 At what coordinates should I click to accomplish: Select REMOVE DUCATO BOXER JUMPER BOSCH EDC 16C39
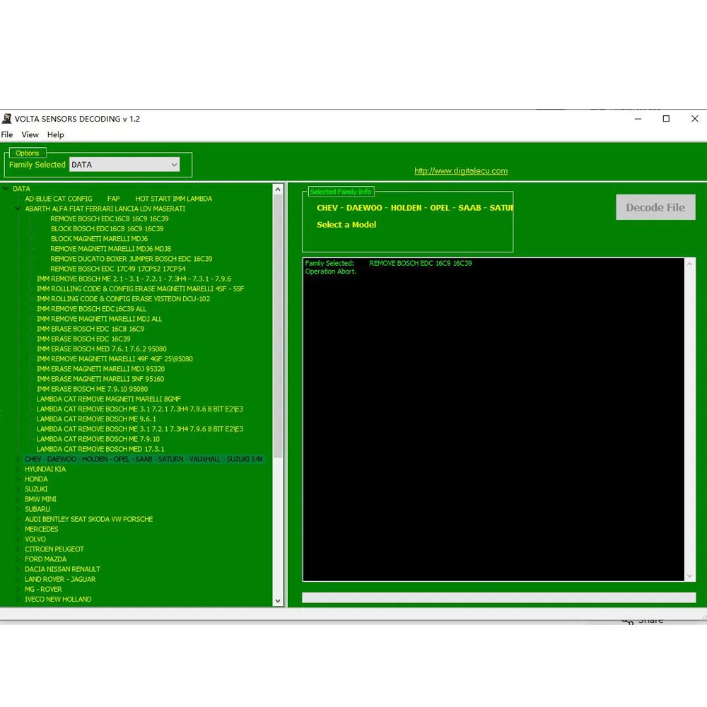(x=132, y=259)
